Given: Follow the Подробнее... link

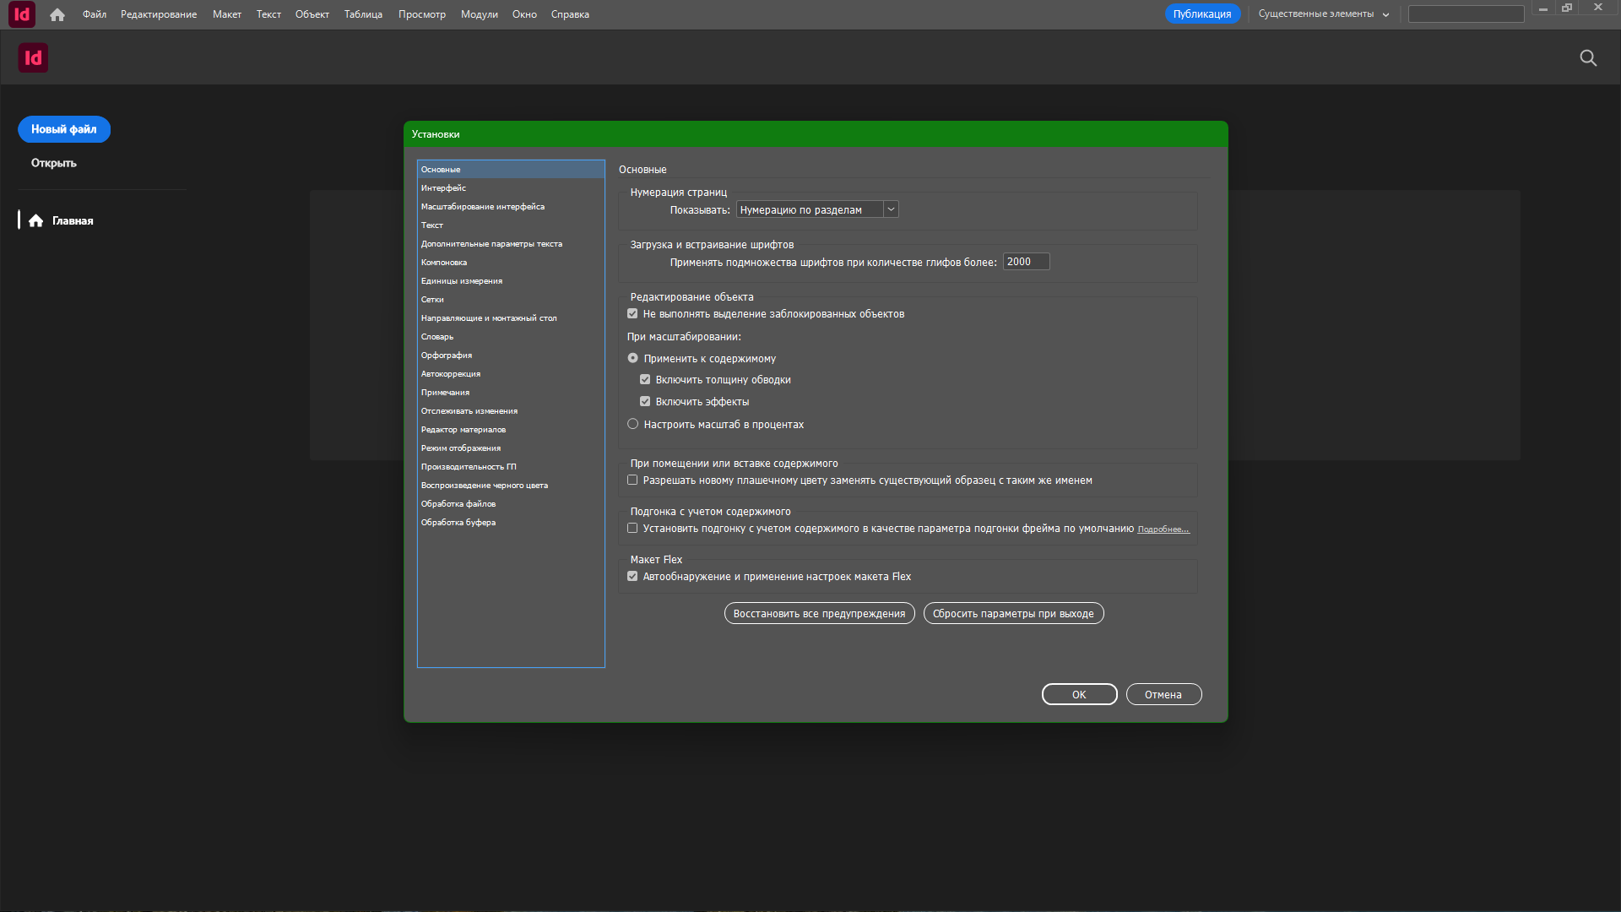Looking at the screenshot, I should (x=1163, y=529).
